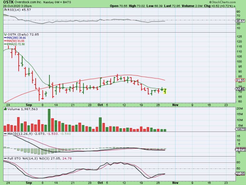Click the RSI line legend icon
Screen dimensions: 246x185
pos(6,10)
